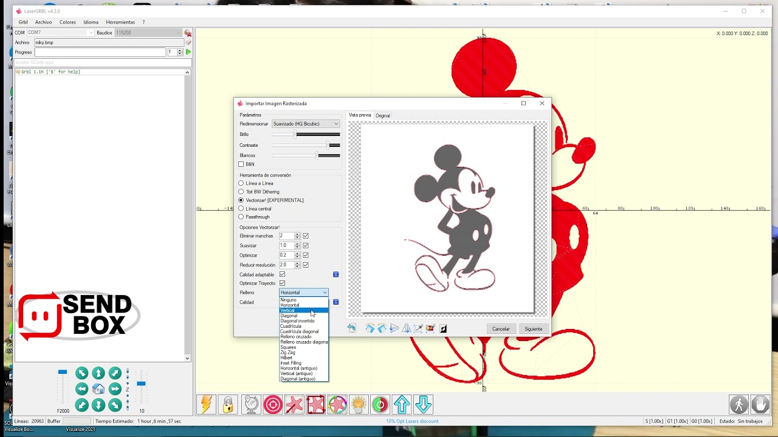Viewport: 778px width, 437px height.
Task: Jog right with the right arrow
Action: [x=115, y=389]
